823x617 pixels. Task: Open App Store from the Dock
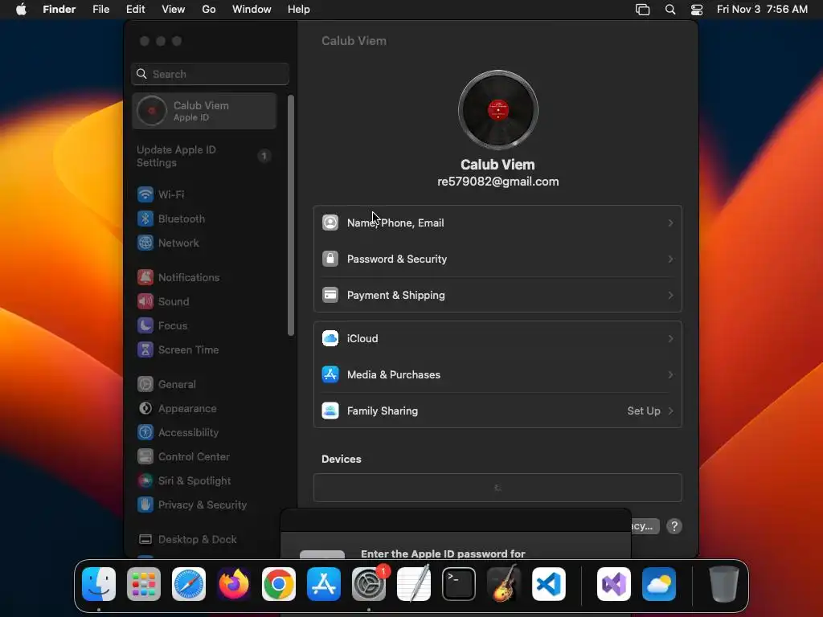tap(324, 584)
